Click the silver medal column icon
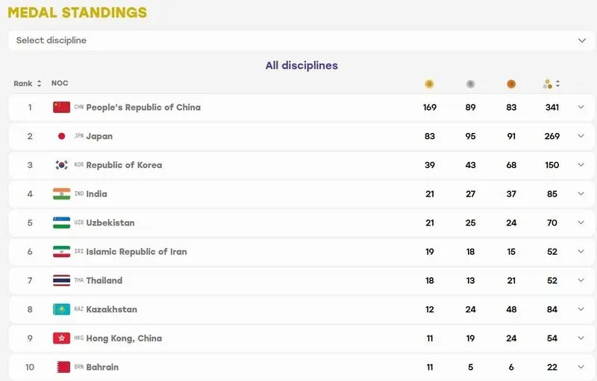This screenshot has height=381, width=597. 470,84
